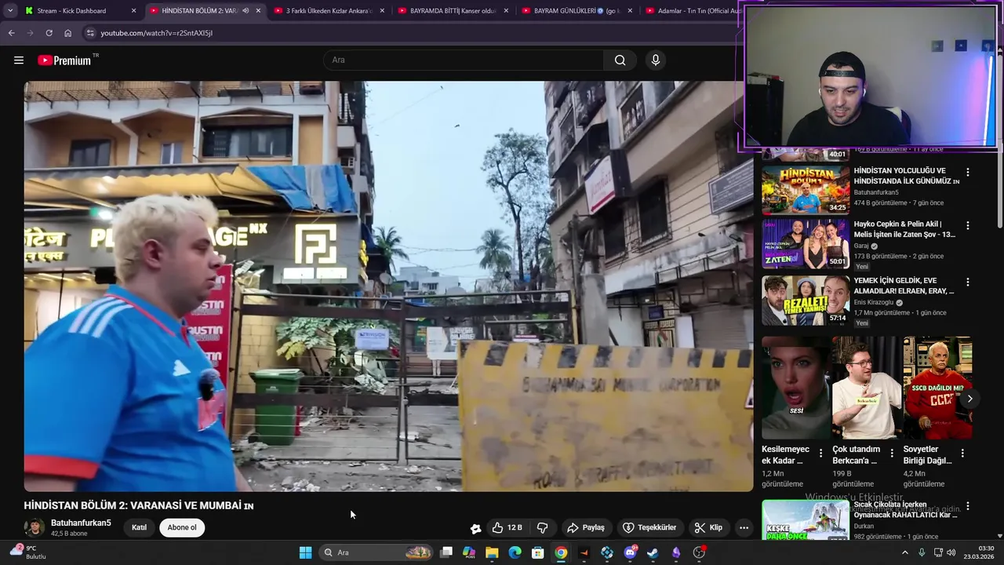The height and width of the screenshot is (565, 1004).
Task: View site information icon in the address bar
Action: point(90,33)
